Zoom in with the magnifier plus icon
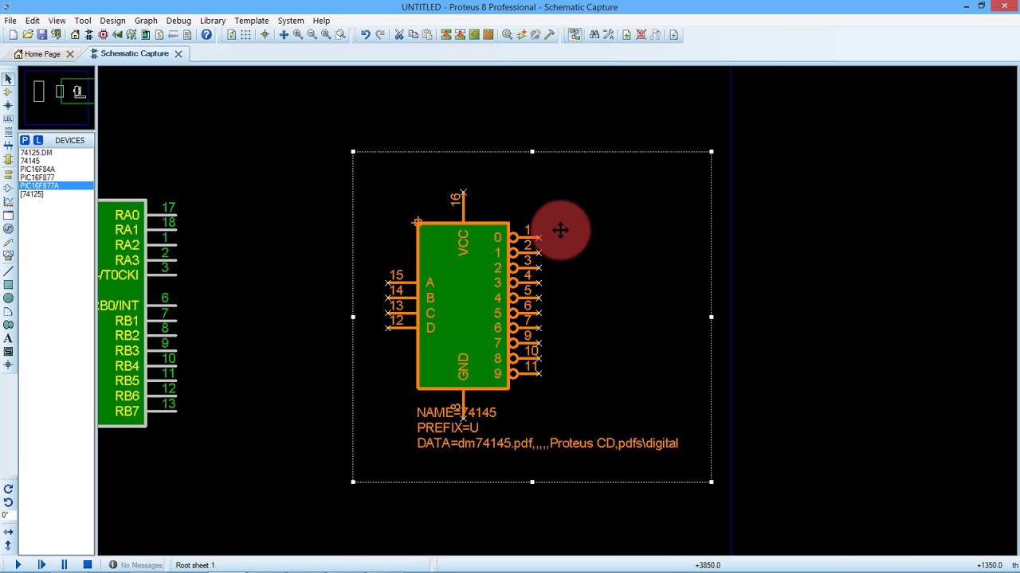The height and width of the screenshot is (573, 1020). (x=298, y=34)
